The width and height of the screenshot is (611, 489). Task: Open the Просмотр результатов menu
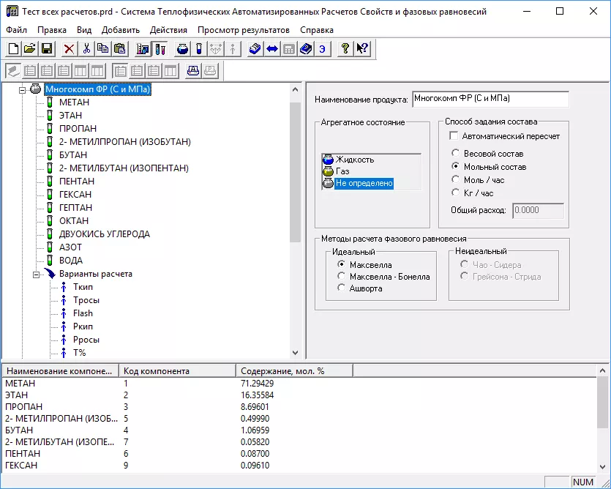(x=243, y=30)
